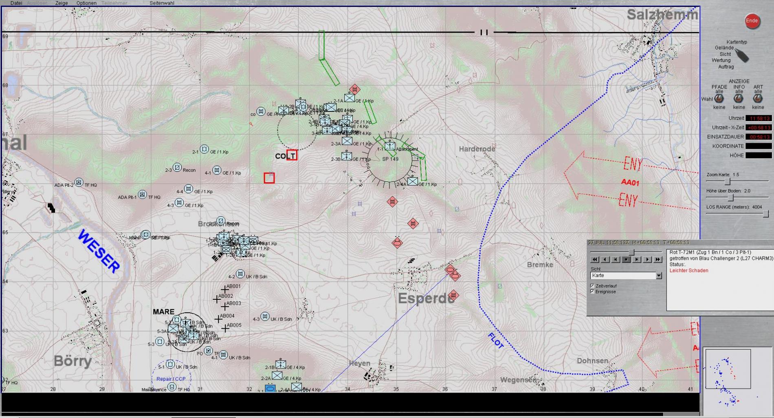Open the Sicht dropdown arrow

point(659,276)
